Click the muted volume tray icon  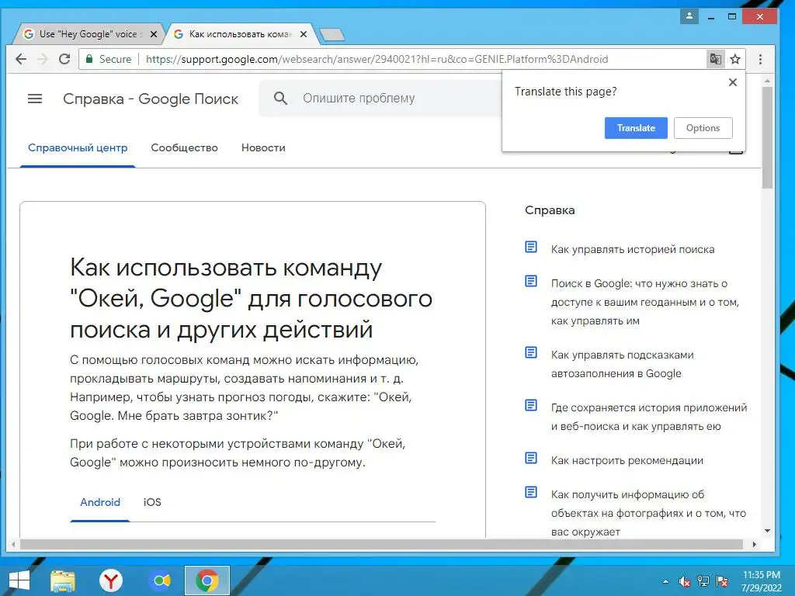[684, 581]
